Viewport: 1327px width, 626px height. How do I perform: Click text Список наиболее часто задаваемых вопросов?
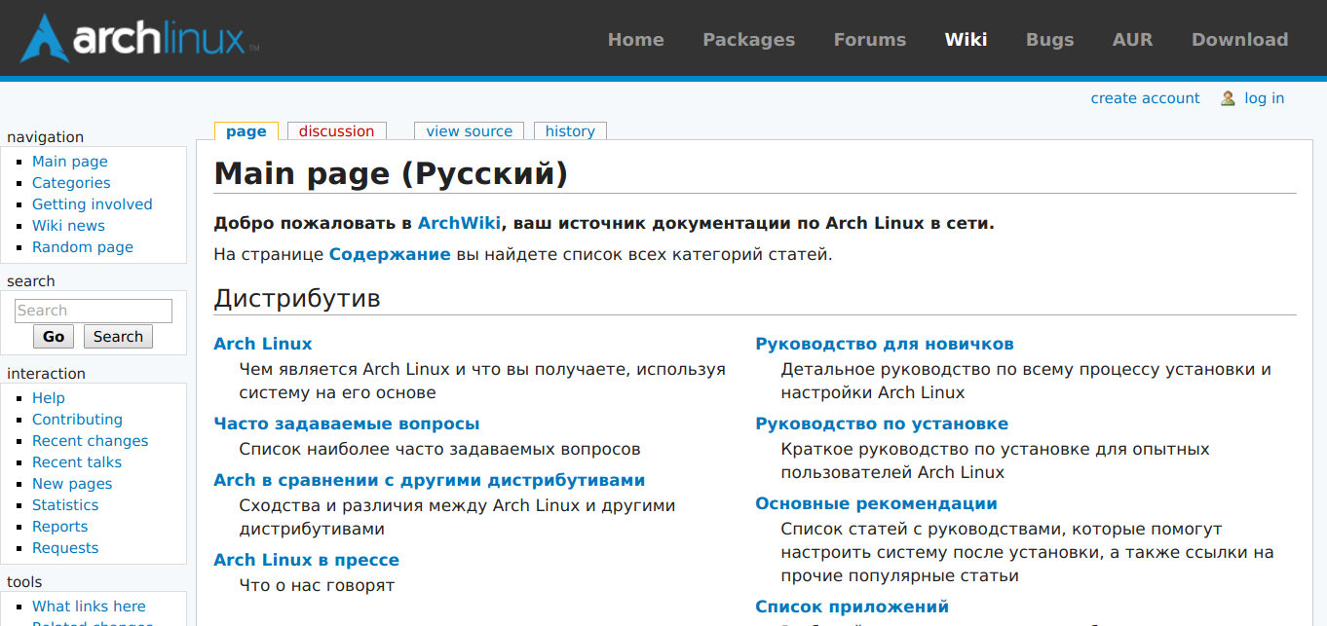coord(439,449)
